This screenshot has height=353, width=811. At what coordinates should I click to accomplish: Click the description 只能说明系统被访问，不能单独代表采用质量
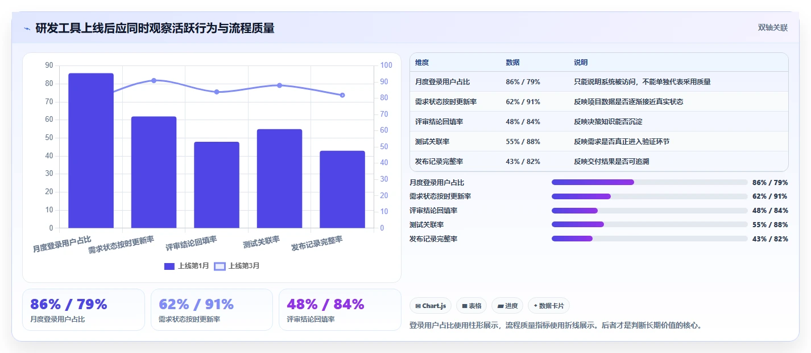click(642, 82)
